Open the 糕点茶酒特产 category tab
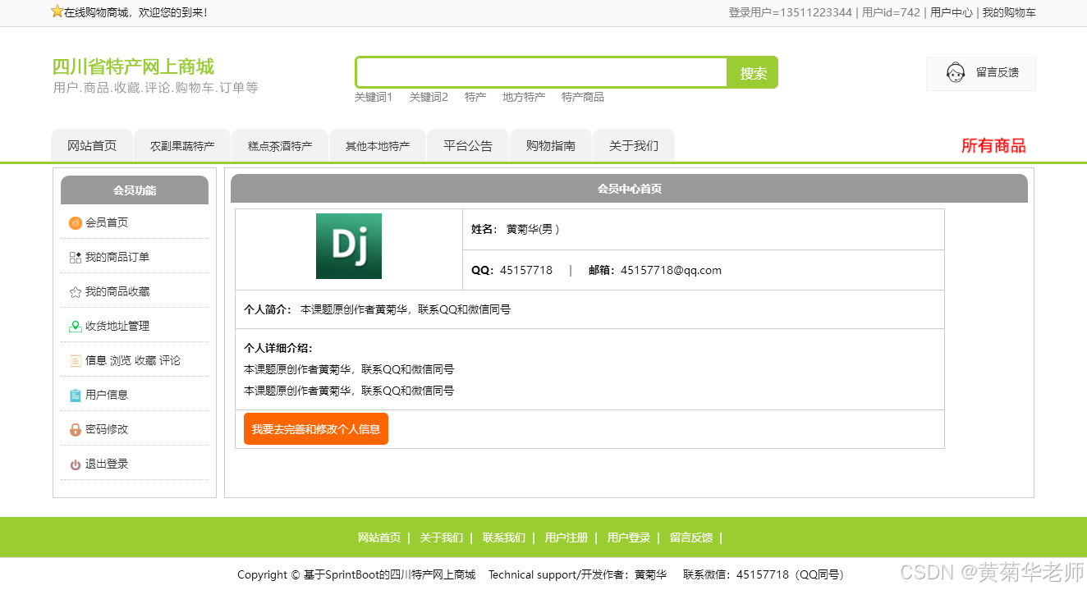Image resolution: width=1087 pixels, height=590 pixels. (x=280, y=146)
